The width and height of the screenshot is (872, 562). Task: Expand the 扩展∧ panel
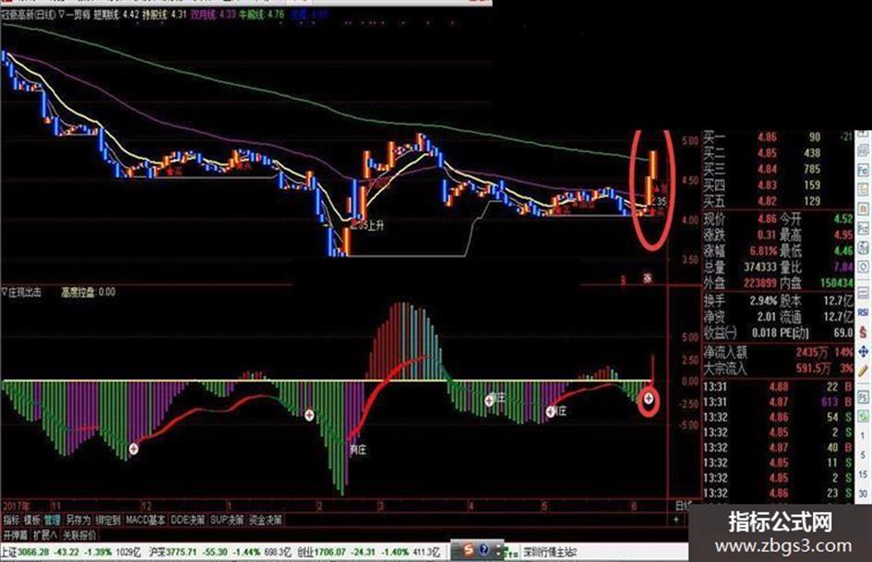tap(44, 535)
